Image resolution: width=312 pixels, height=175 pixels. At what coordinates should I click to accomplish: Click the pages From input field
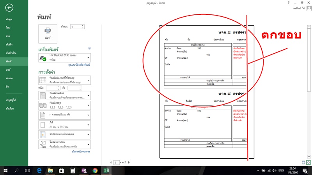click(x=51, y=88)
